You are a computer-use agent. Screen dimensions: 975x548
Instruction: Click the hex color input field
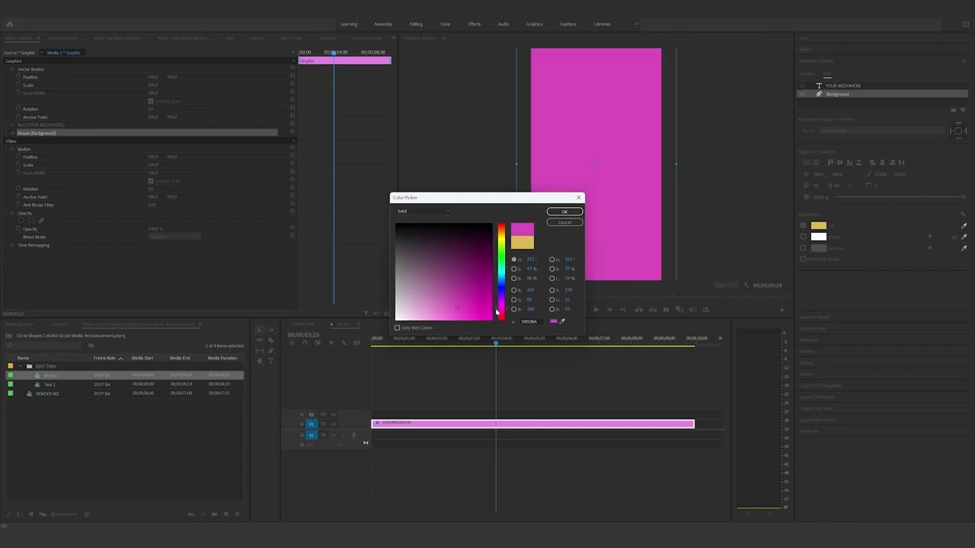[x=531, y=321]
